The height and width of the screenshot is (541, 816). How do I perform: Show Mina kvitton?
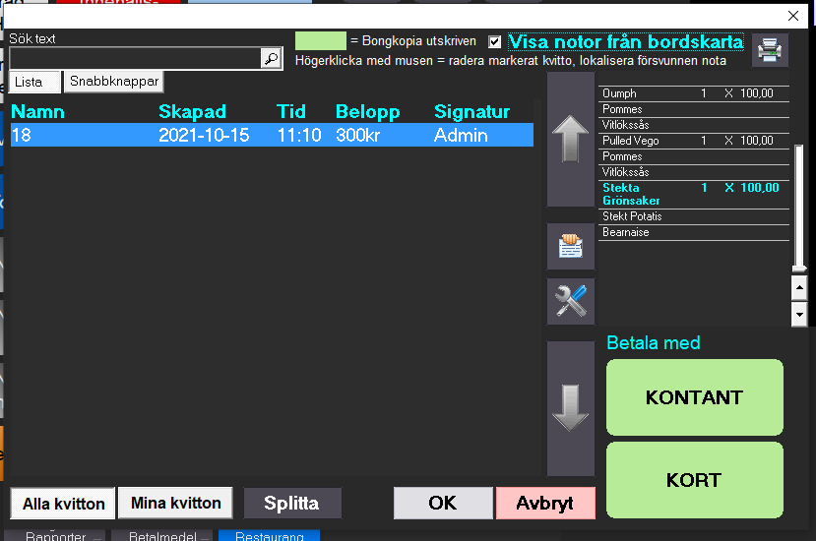tap(176, 503)
